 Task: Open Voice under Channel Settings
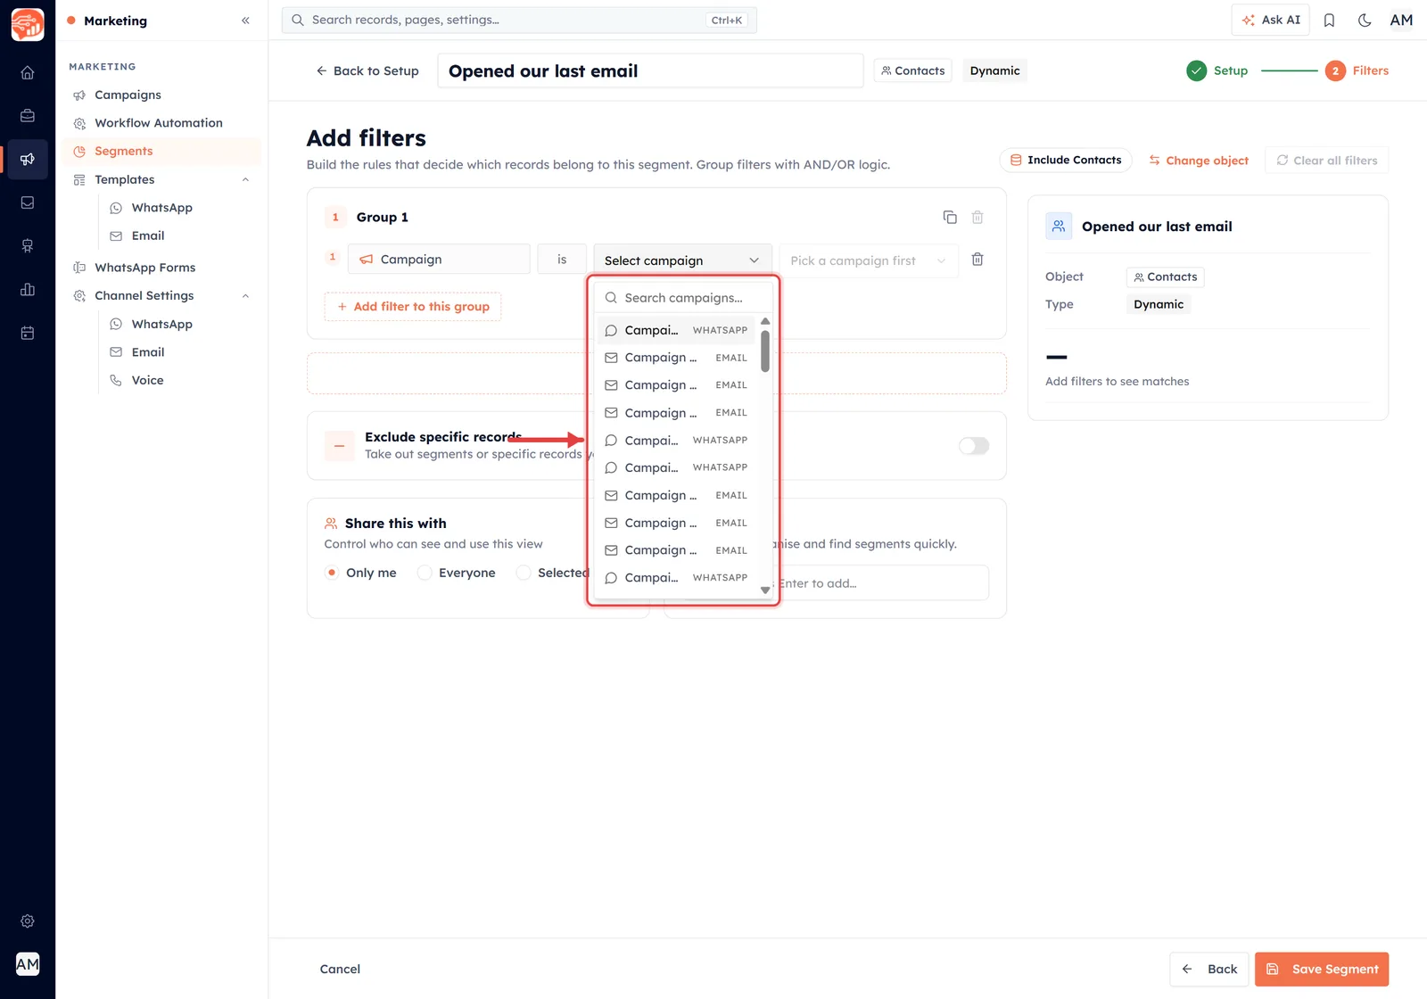click(x=147, y=380)
